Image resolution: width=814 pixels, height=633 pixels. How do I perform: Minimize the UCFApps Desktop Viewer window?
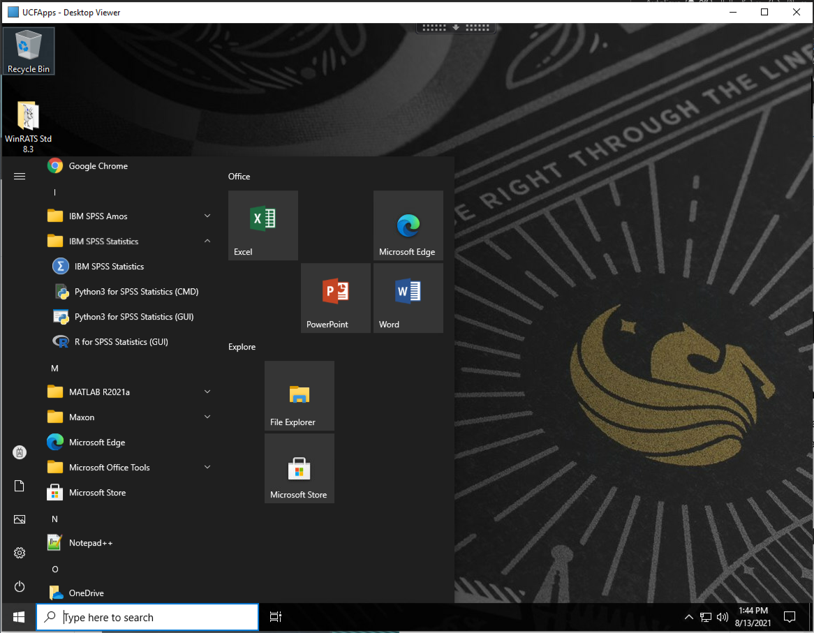click(733, 12)
